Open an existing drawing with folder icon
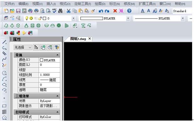The image size is (194, 124). [x=12, y=11]
